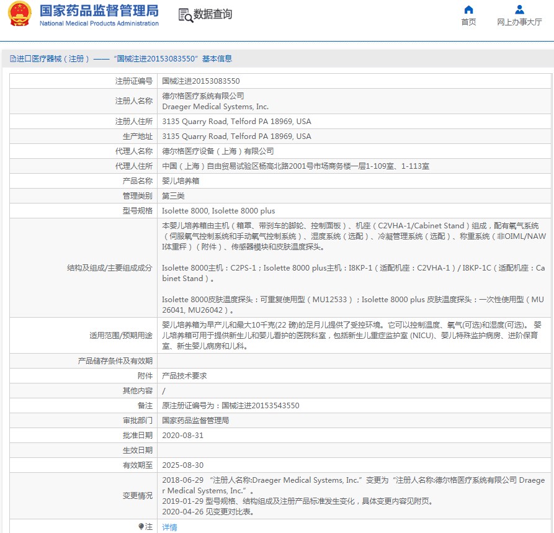Click the 数据查询 heading text
Screen dimensions: 554x533
pos(213,14)
